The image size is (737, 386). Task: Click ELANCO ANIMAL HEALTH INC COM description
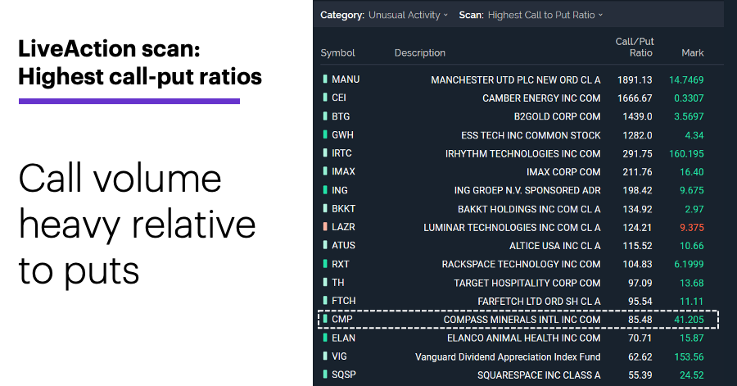(x=523, y=338)
